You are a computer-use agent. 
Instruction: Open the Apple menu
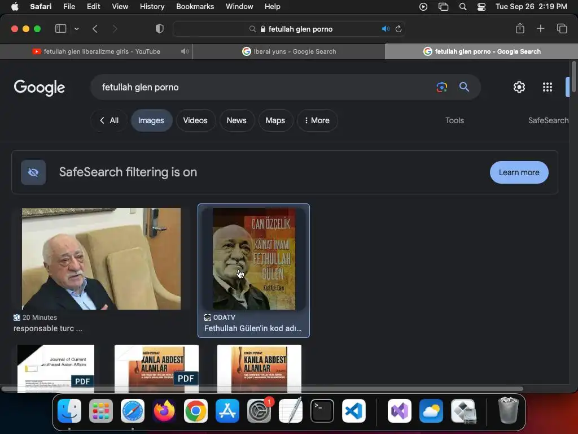point(15,7)
